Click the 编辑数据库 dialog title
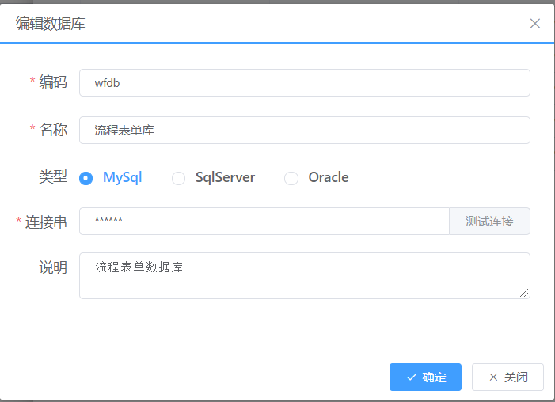The image size is (555, 402). 50,24
